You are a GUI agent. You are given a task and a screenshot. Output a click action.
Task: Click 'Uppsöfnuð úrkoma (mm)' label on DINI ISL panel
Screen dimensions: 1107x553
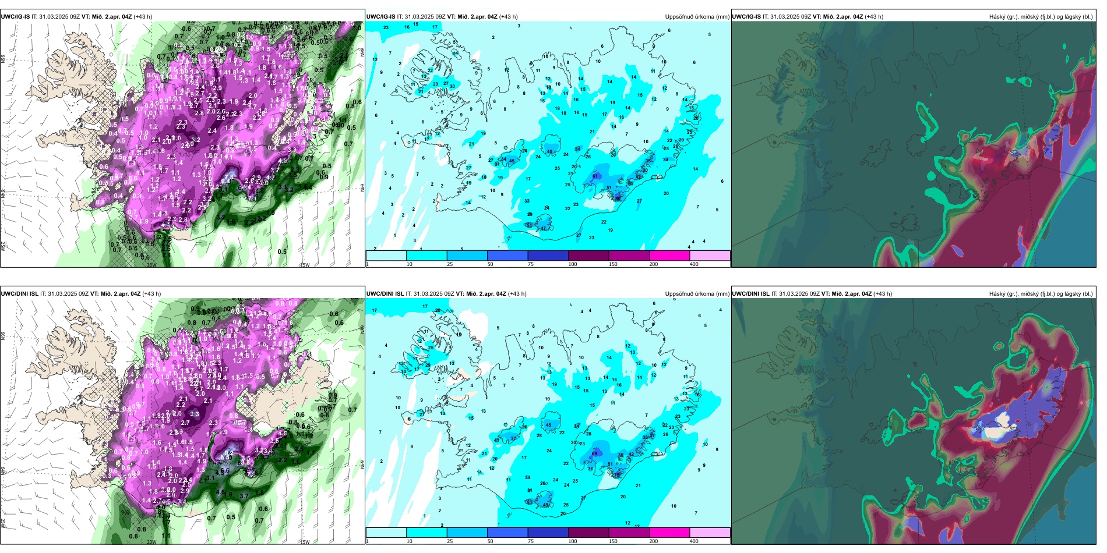[x=697, y=294]
